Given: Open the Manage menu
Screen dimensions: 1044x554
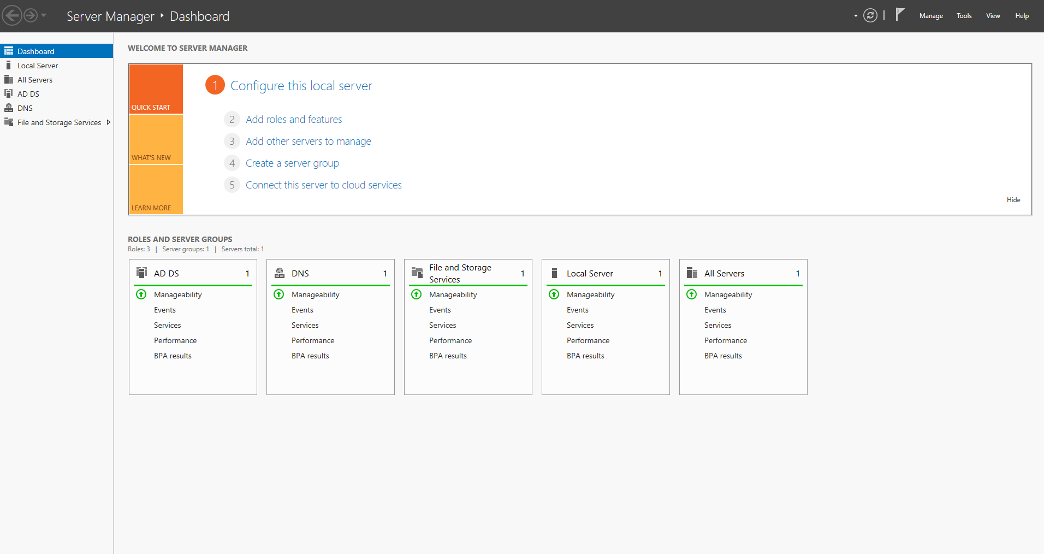Looking at the screenshot, I should coord(931,16).
